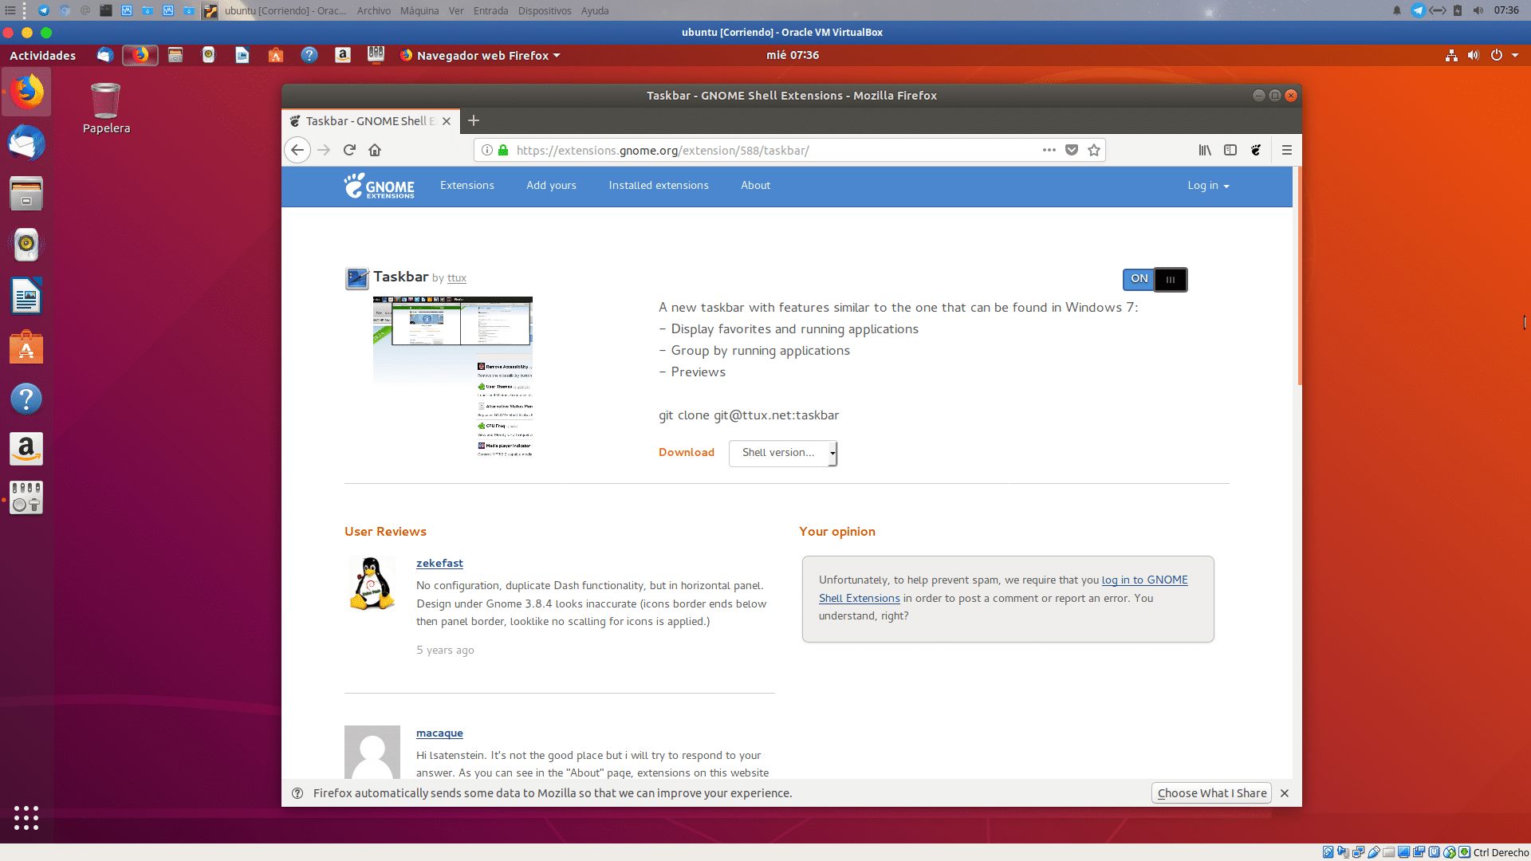Expand the Shell version dropdown
1531x861 pixels.
(782, 453)
